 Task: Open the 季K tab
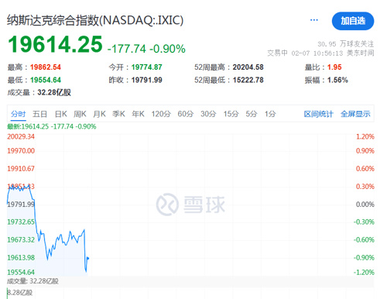[x=118, y=114]
